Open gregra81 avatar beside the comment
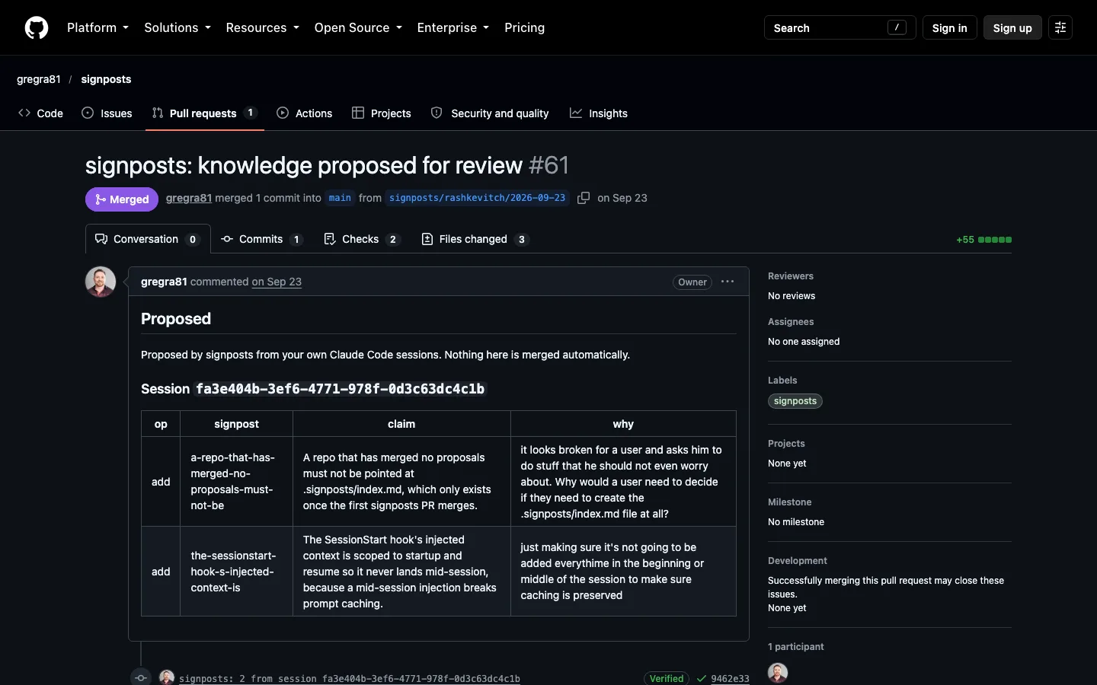The image size is (1097, 685). pyautogui.click(x=101, y=282)
